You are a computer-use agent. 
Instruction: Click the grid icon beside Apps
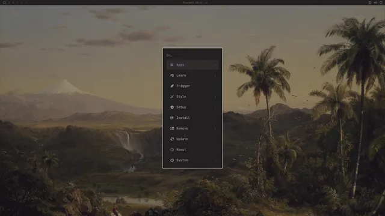(172, 65)
